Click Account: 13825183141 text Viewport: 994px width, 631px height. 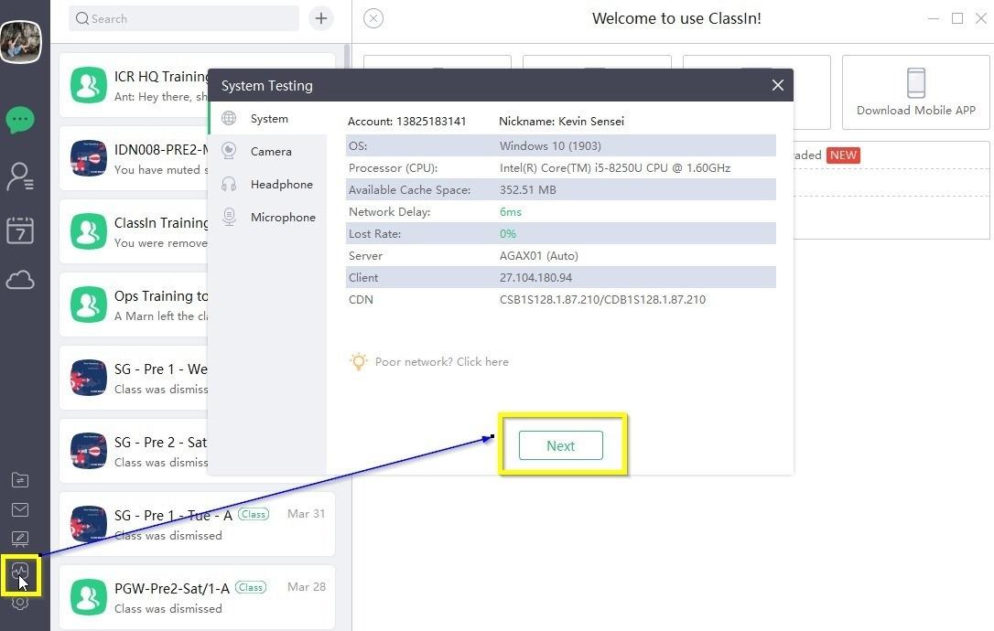pos(407,121)
